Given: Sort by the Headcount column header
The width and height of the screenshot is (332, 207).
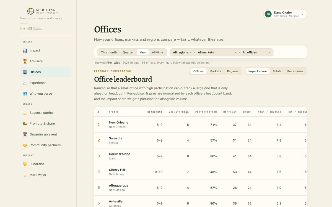Looking at the screenshot, I should coord(155,112).
